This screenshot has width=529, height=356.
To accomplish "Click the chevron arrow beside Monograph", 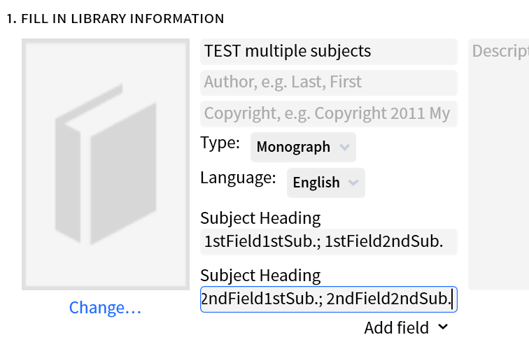I will pos(344,147).
